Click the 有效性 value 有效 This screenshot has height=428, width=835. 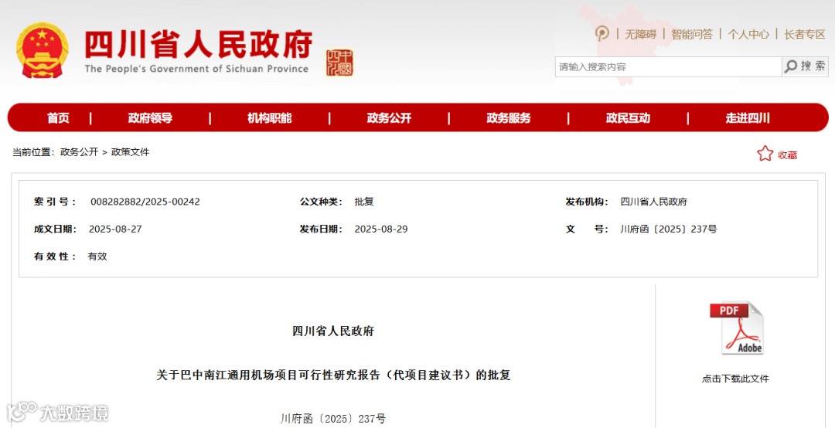tap(97, 256)
